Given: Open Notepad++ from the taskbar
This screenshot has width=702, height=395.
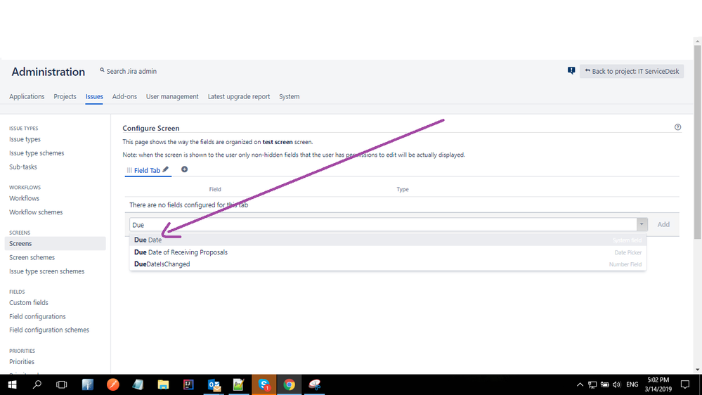Looking at the screenshot, I should pos(239,384).
